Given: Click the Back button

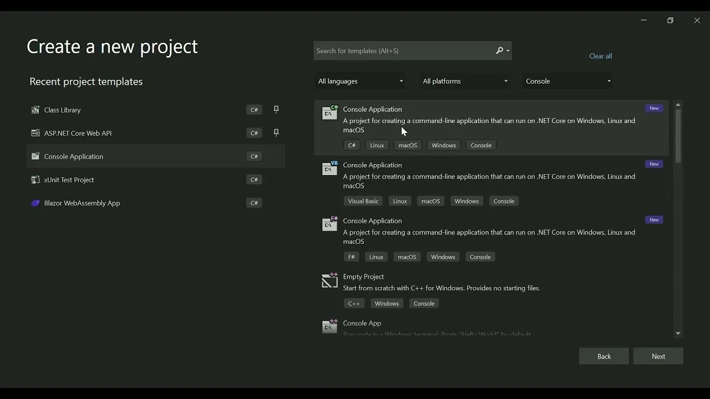Looking at the screenshot, I should click(x=603, y=356).
